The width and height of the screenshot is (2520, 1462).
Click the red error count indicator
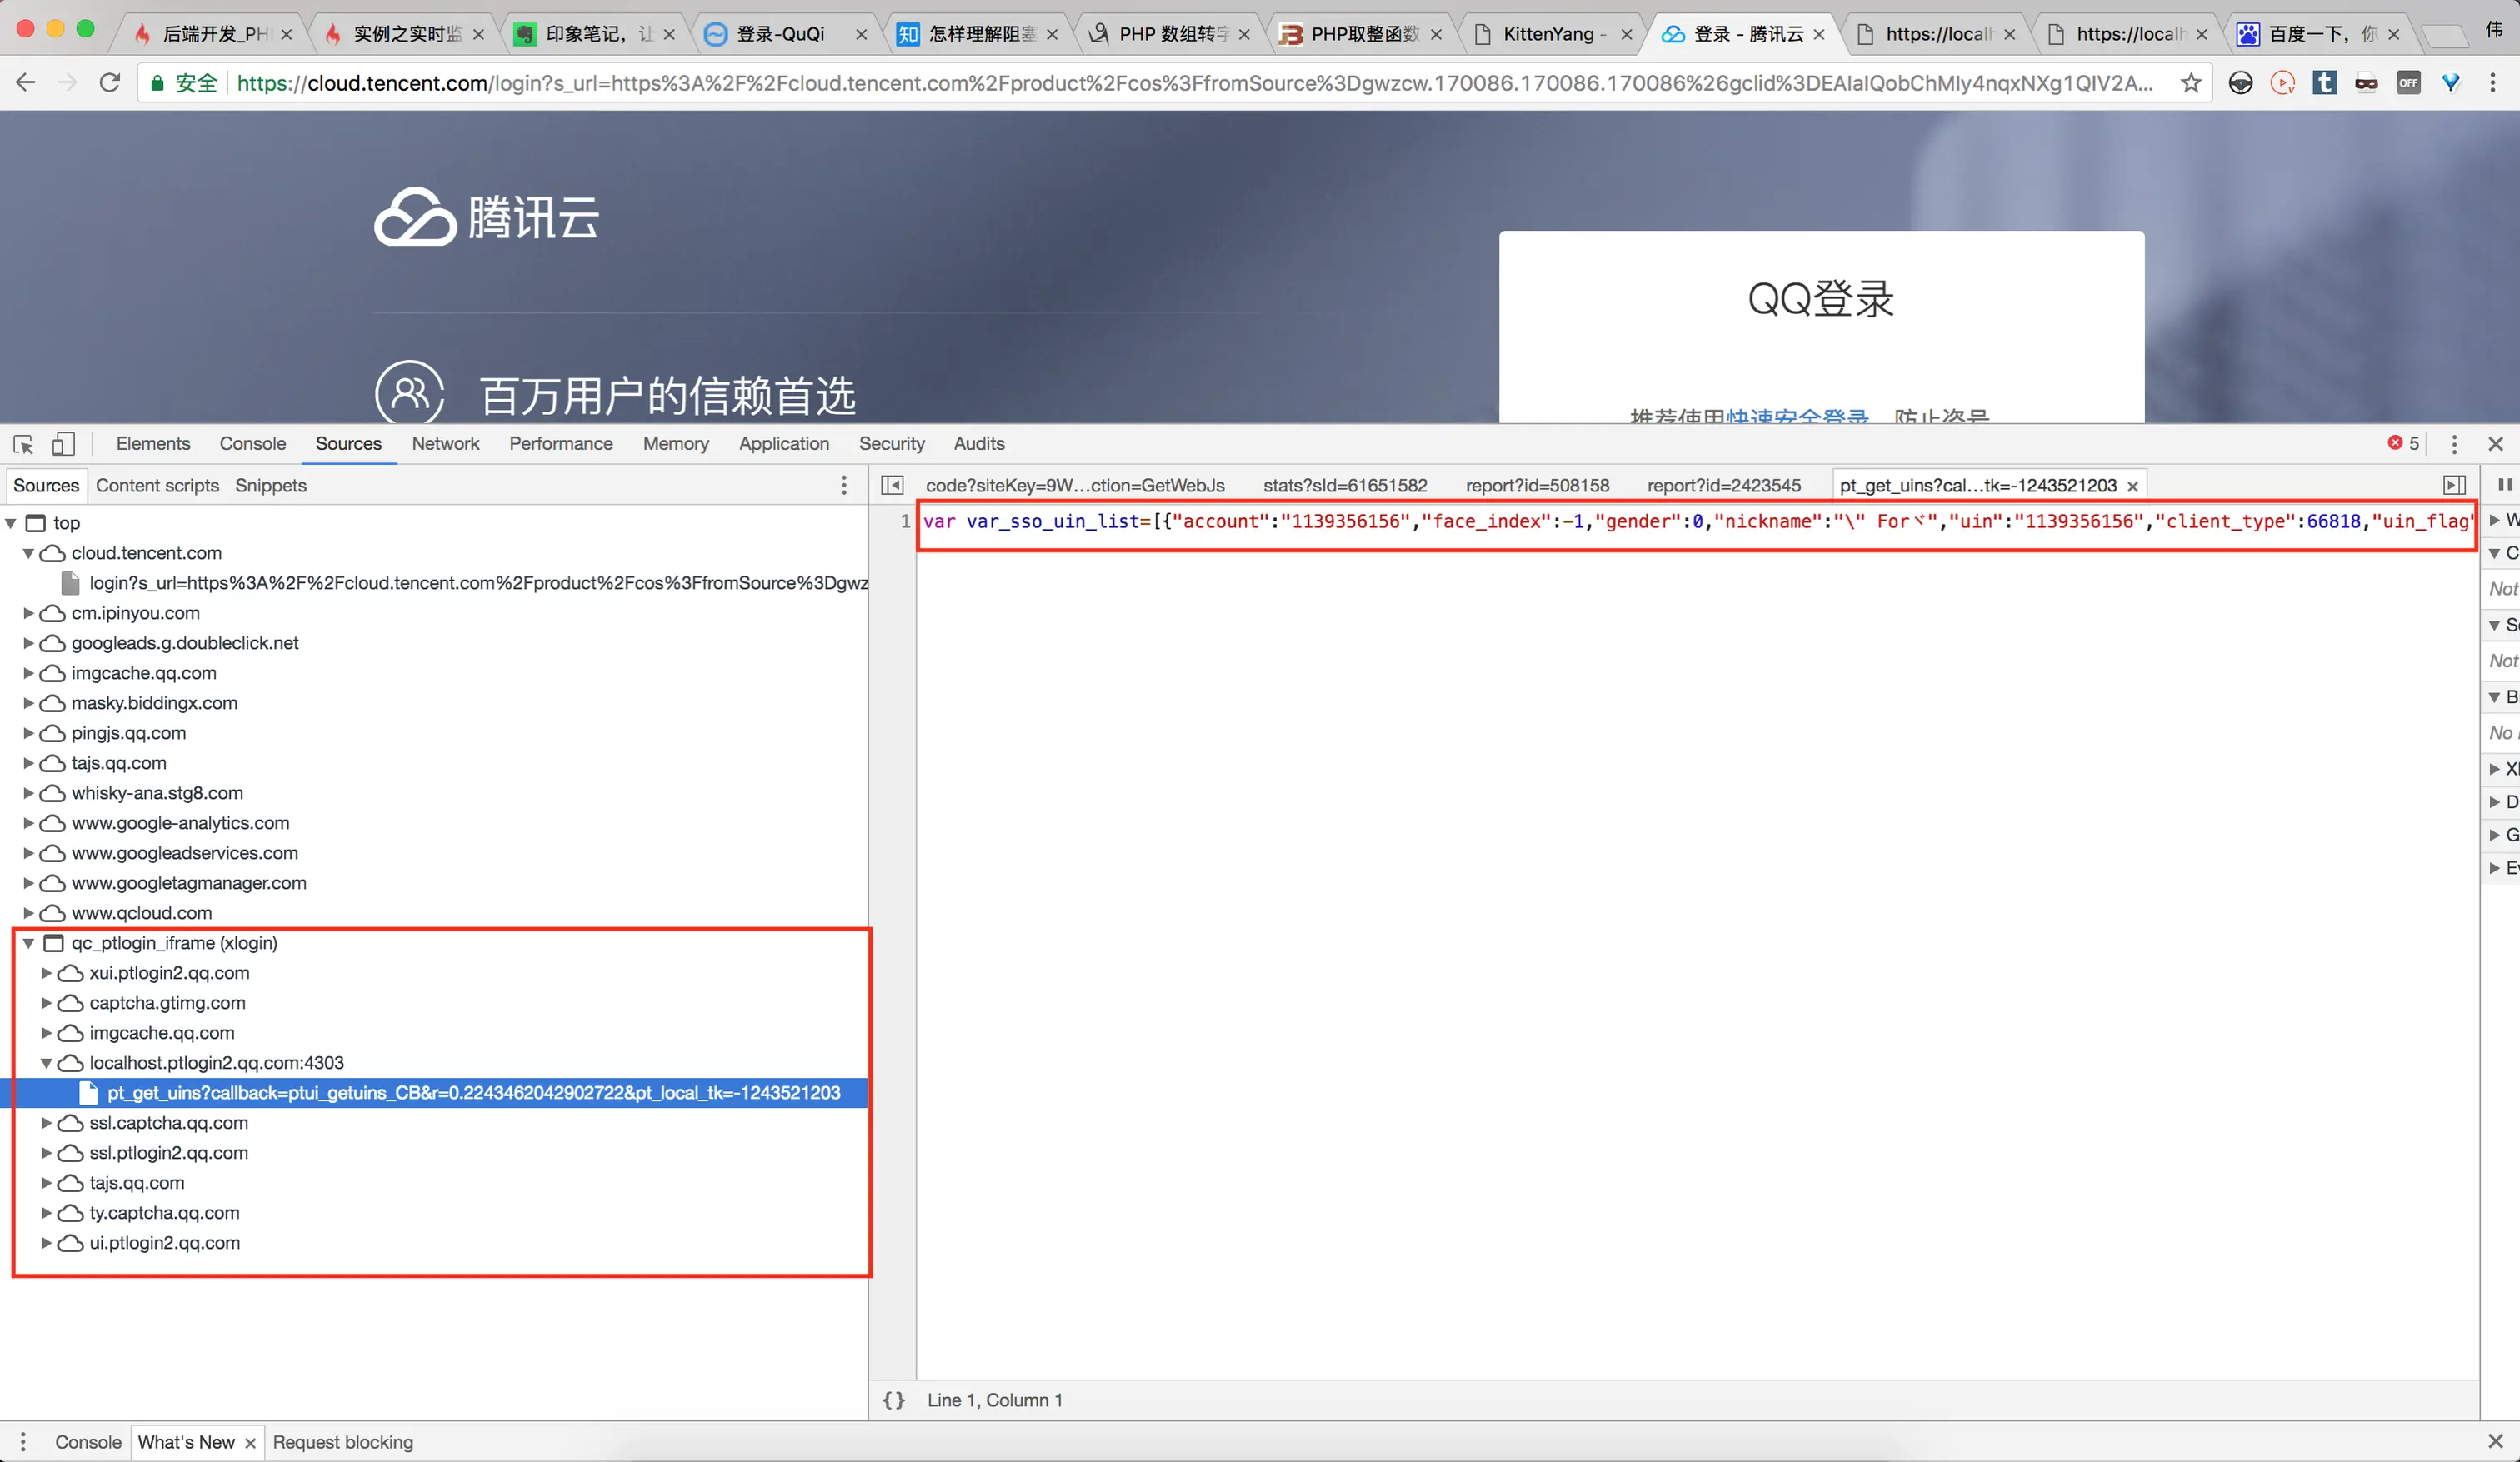[2403, 443]
